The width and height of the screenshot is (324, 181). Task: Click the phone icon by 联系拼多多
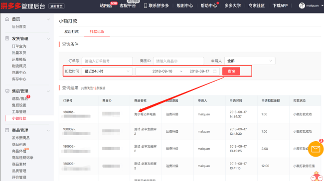pos(146,5)
